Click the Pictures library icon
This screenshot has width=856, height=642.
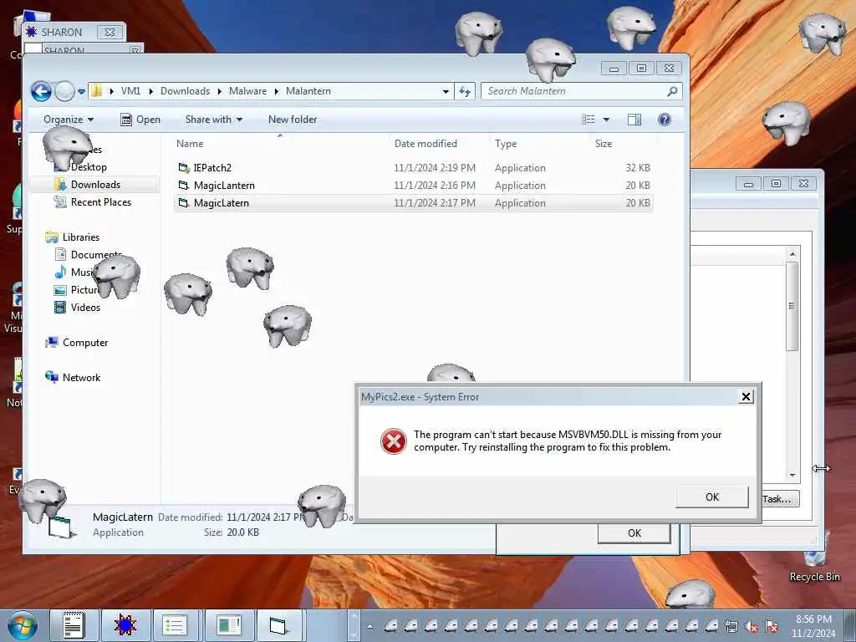point(60,290)
